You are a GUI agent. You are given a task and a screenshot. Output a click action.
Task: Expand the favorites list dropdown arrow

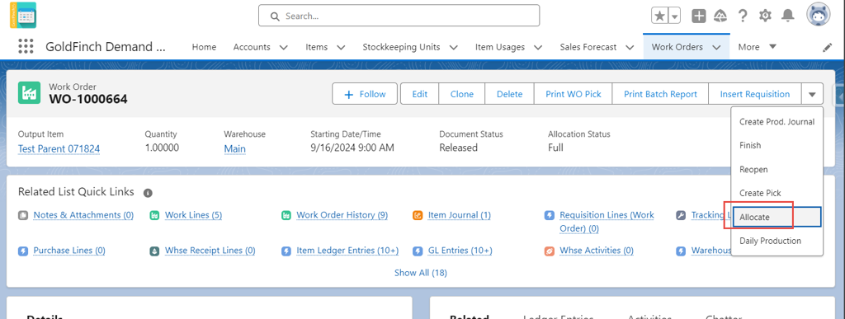(675, 16)
